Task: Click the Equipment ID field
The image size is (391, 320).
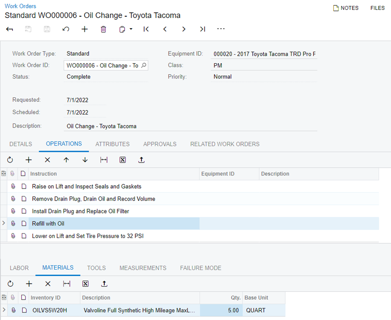Action: point(264,54)
